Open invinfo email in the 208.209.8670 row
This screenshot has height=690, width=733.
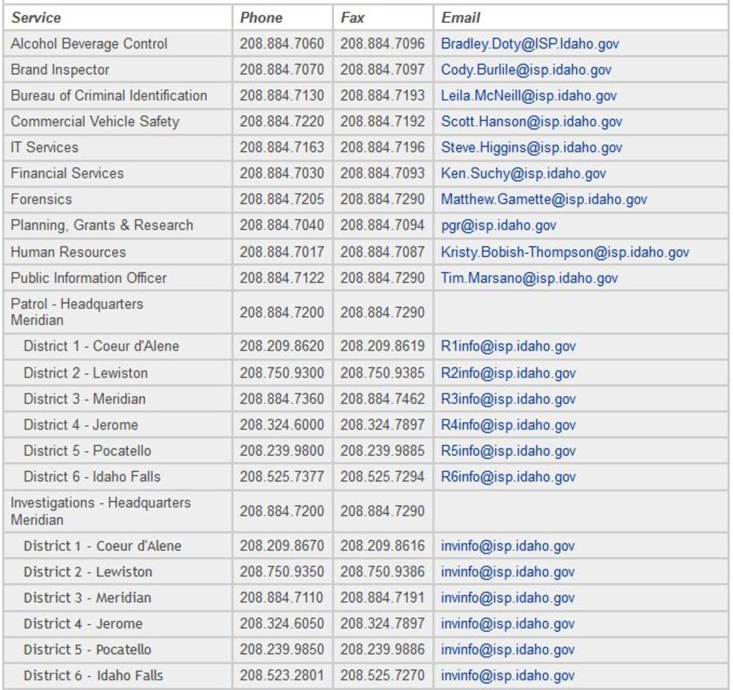[x=508, y=546]
